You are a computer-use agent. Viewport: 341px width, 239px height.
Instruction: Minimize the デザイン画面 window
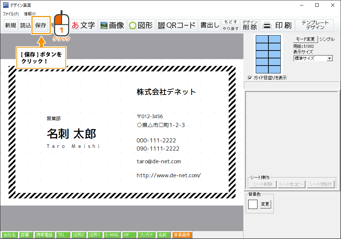point(302,5)
